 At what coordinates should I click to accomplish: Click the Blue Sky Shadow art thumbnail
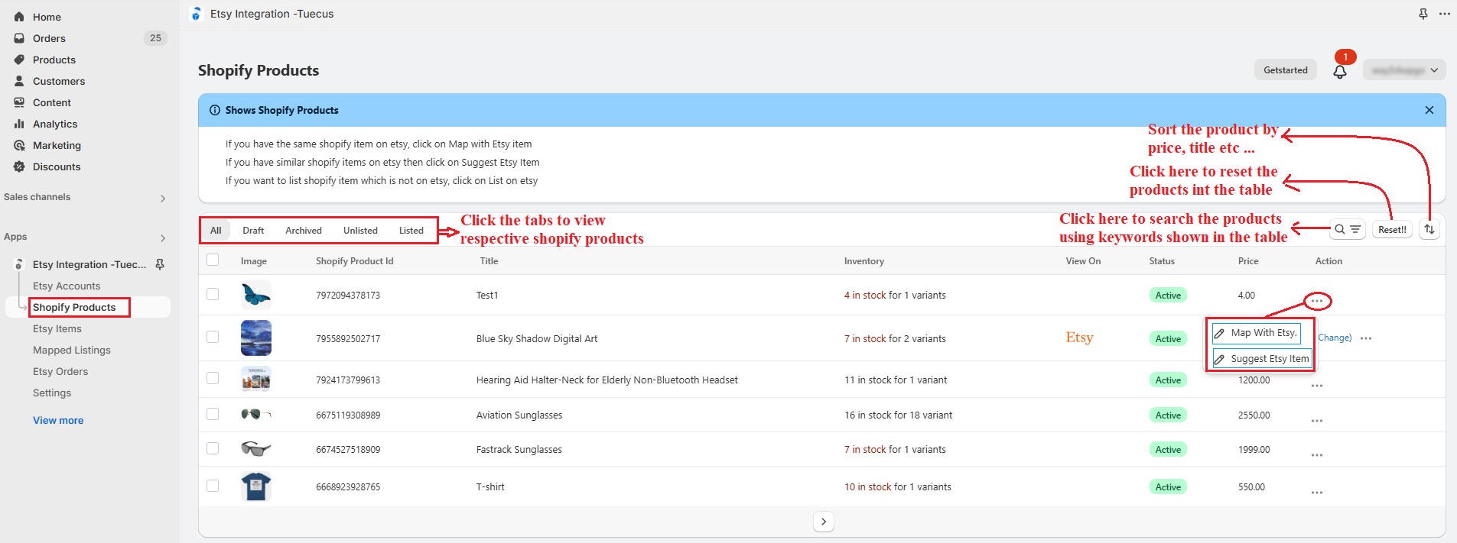coord(256,338)
